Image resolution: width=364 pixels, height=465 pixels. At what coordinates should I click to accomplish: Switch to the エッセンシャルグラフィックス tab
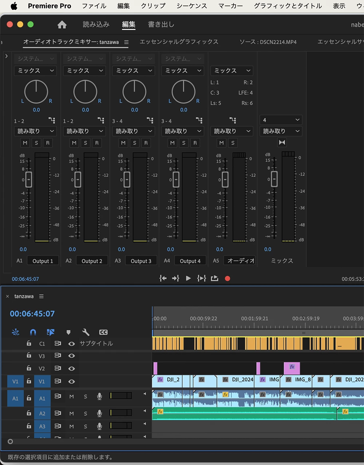[179, 42]
